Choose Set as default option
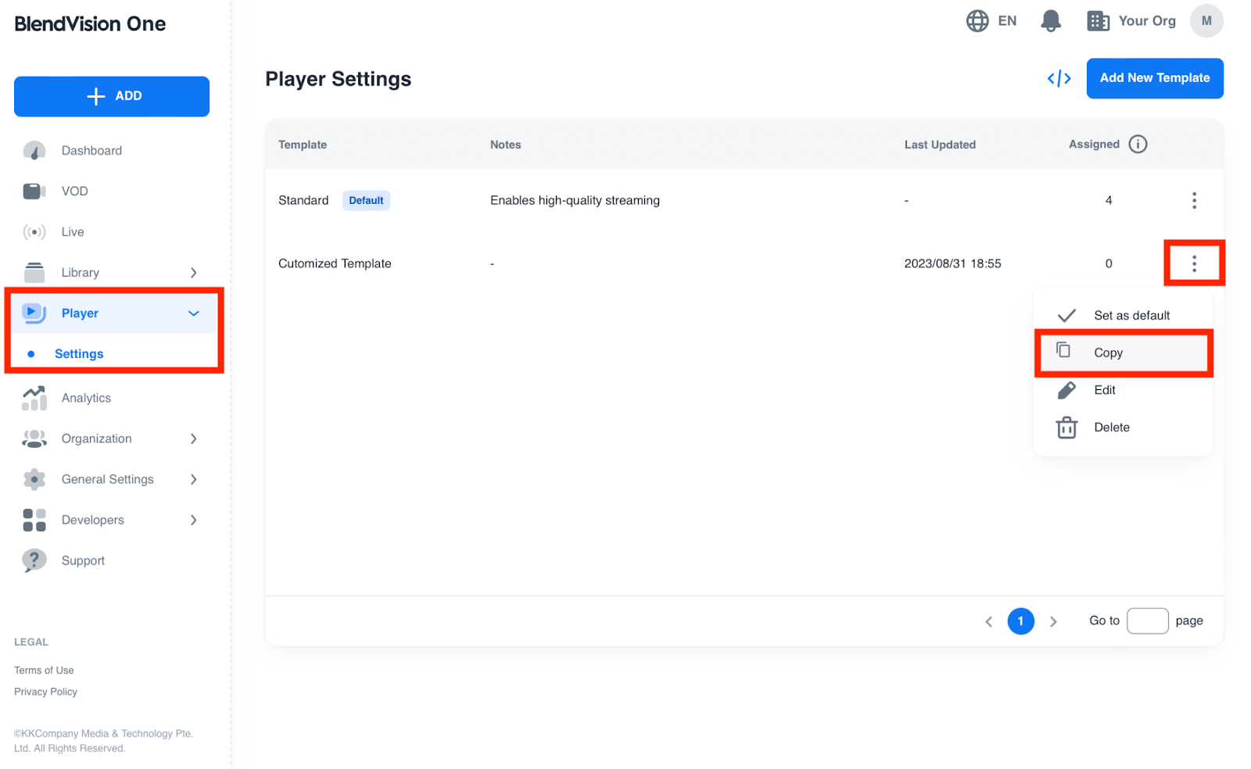Screen dimensions: 1251x769 click(x=1131, y=316)
